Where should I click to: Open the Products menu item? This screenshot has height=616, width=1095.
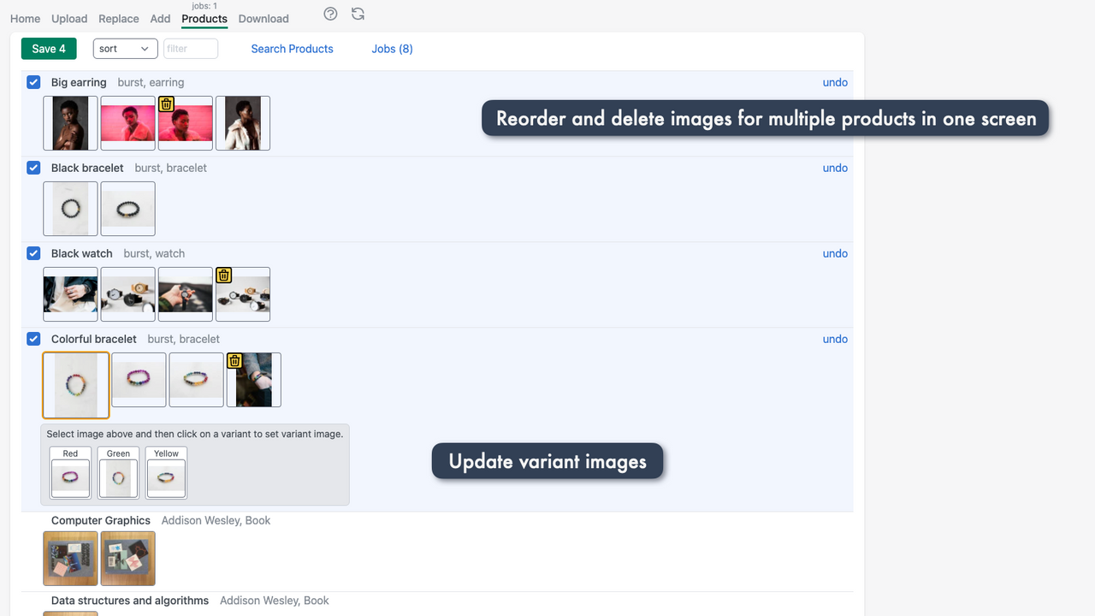coord(204,19)
